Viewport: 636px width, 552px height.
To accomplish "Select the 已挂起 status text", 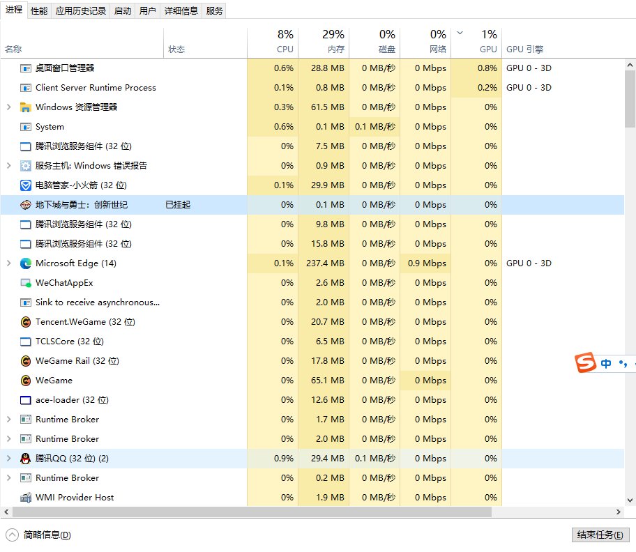I will (x=178, y=205).
